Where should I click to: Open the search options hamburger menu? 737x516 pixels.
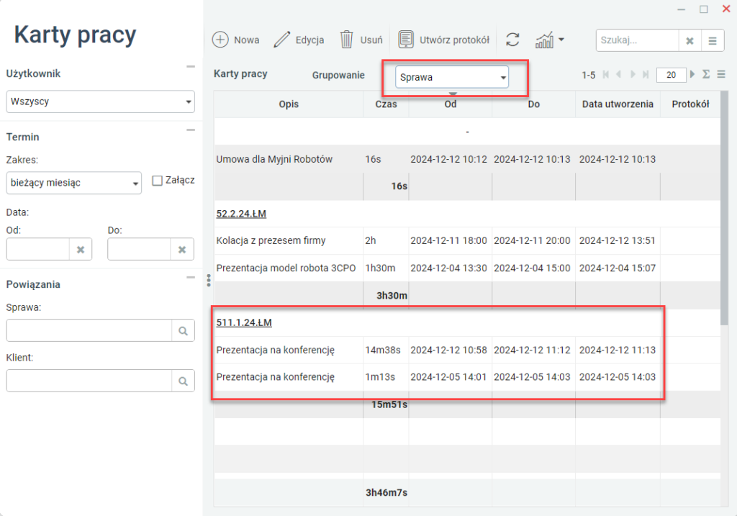pos(713,41)
